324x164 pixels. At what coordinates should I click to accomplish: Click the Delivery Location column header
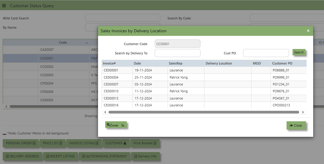click(x=228, y=63)
